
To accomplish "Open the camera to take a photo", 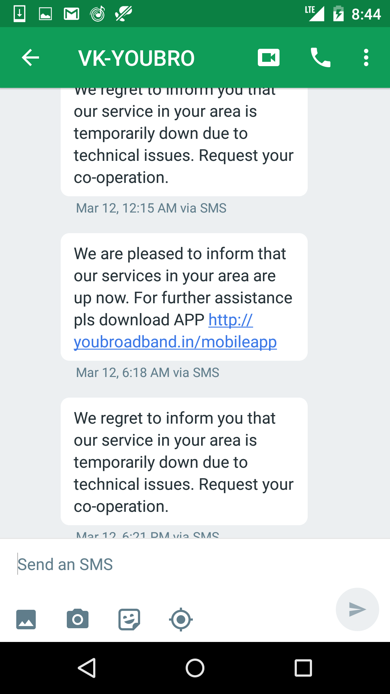I will 78,620.
